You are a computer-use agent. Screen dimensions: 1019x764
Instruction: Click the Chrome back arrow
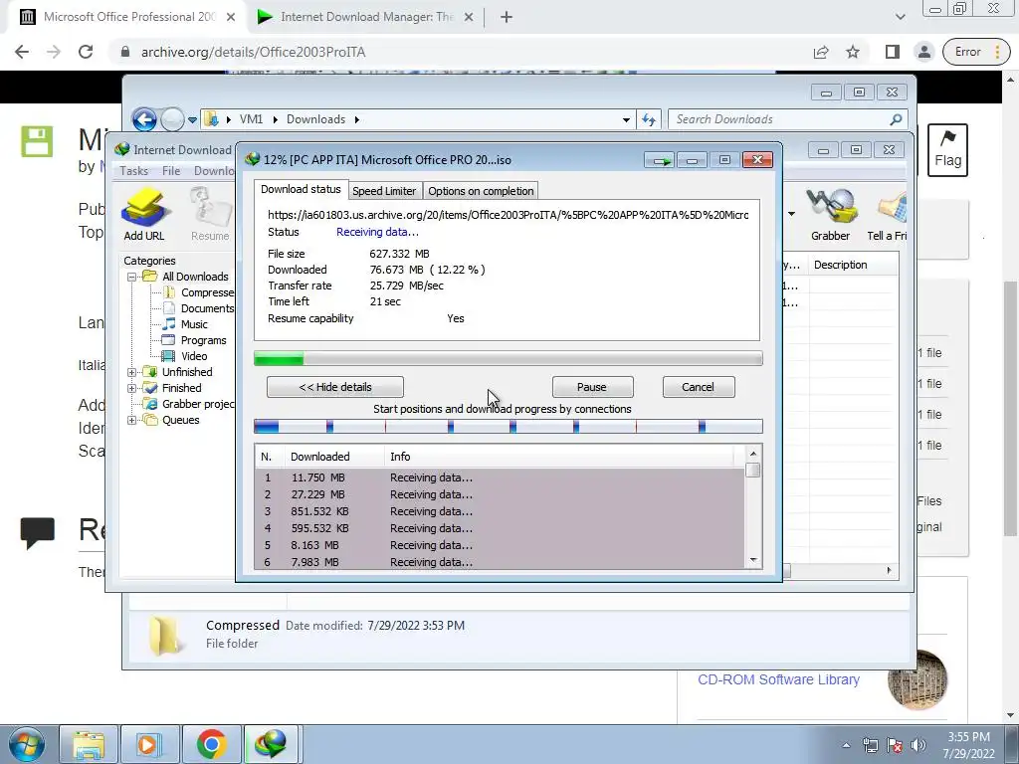(x=22, y=52)
